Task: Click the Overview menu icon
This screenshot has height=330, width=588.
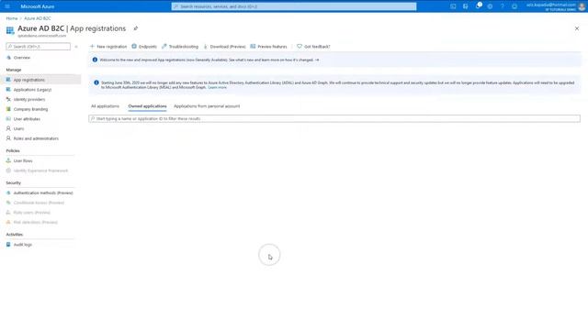Action: pyautogui.click(x=8, y=58)
